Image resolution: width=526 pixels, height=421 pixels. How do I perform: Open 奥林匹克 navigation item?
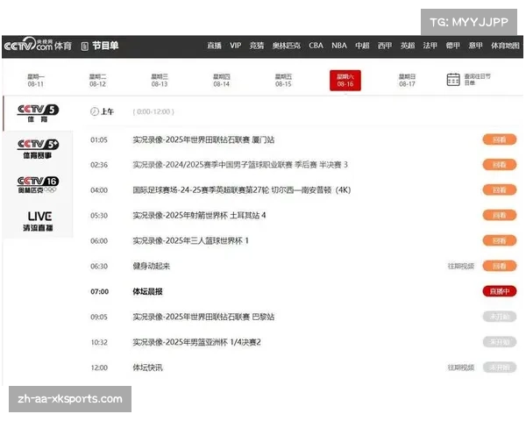coord(286,46)
